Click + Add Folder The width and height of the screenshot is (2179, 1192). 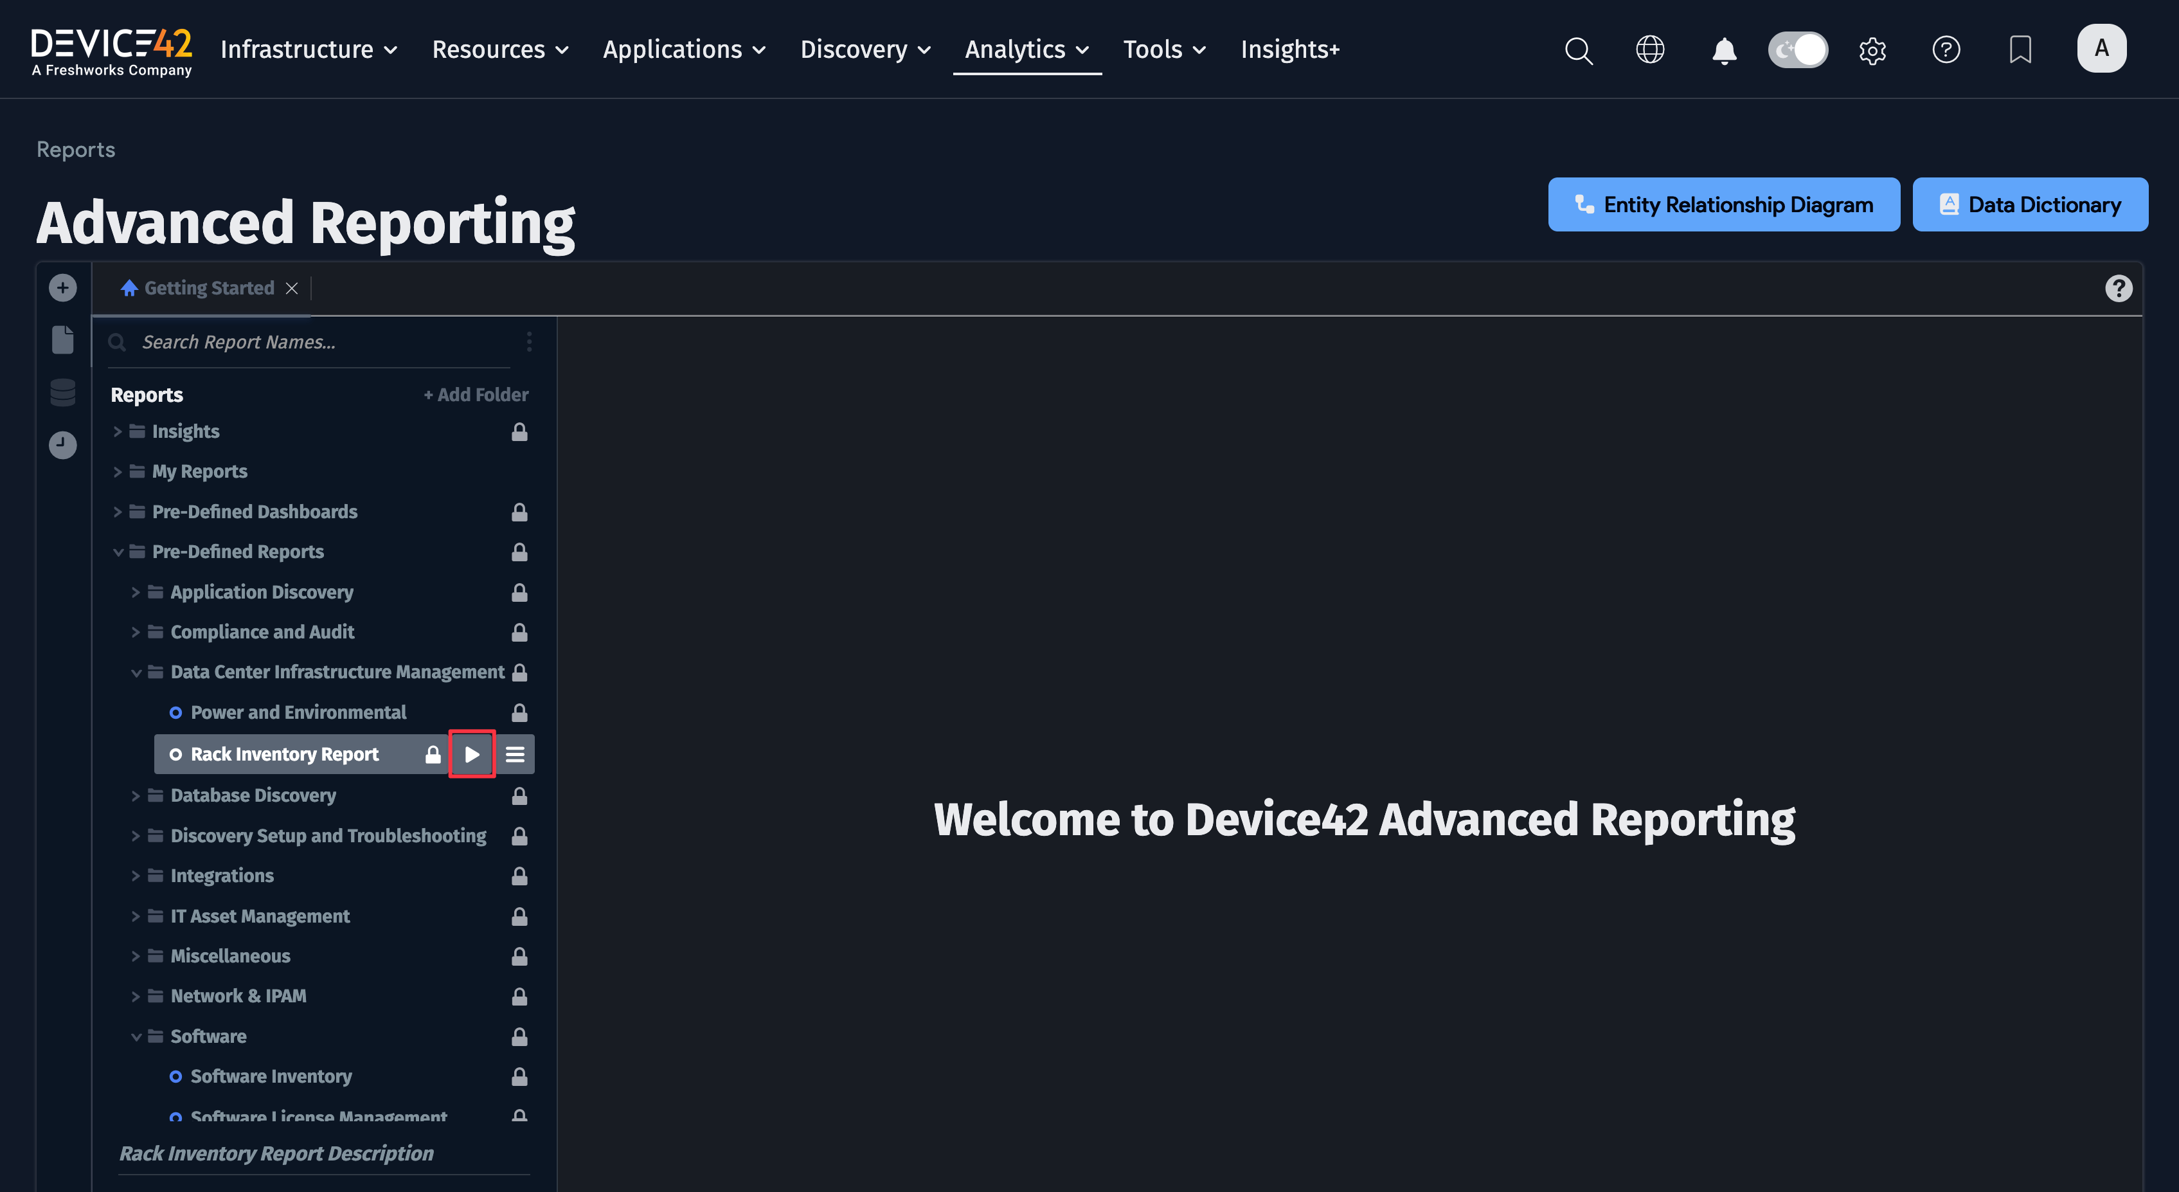pos(476,394)
